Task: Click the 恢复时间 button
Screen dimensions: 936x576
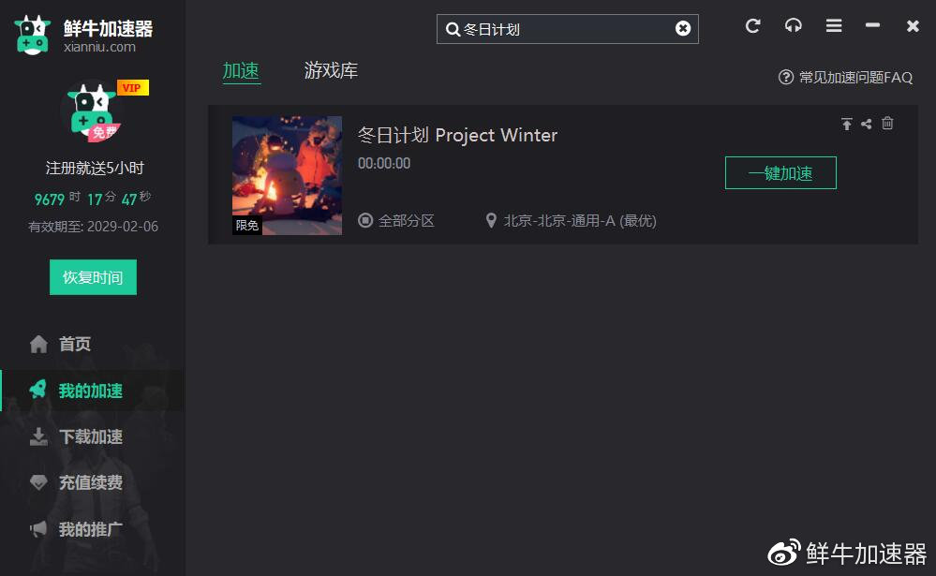Action: (x=93, y=277)
